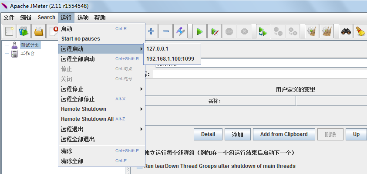Click the test plan name input field
Viewport: 367px width, 174px height.
[261, 63]
